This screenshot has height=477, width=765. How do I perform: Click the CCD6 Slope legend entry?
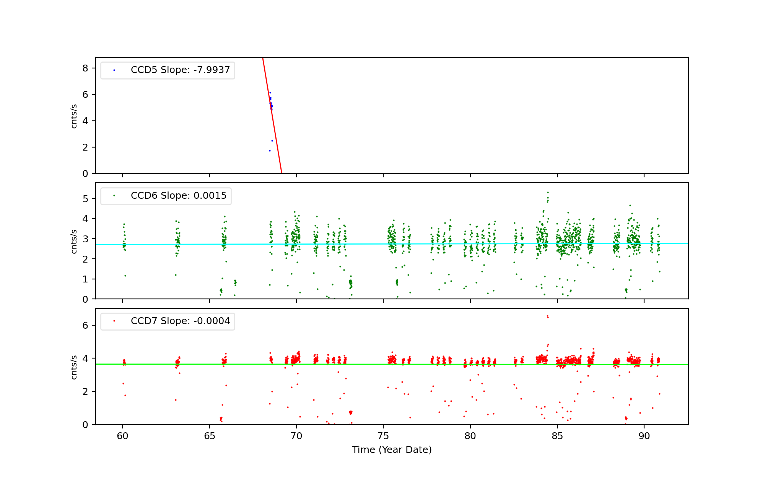click(178, 196)
